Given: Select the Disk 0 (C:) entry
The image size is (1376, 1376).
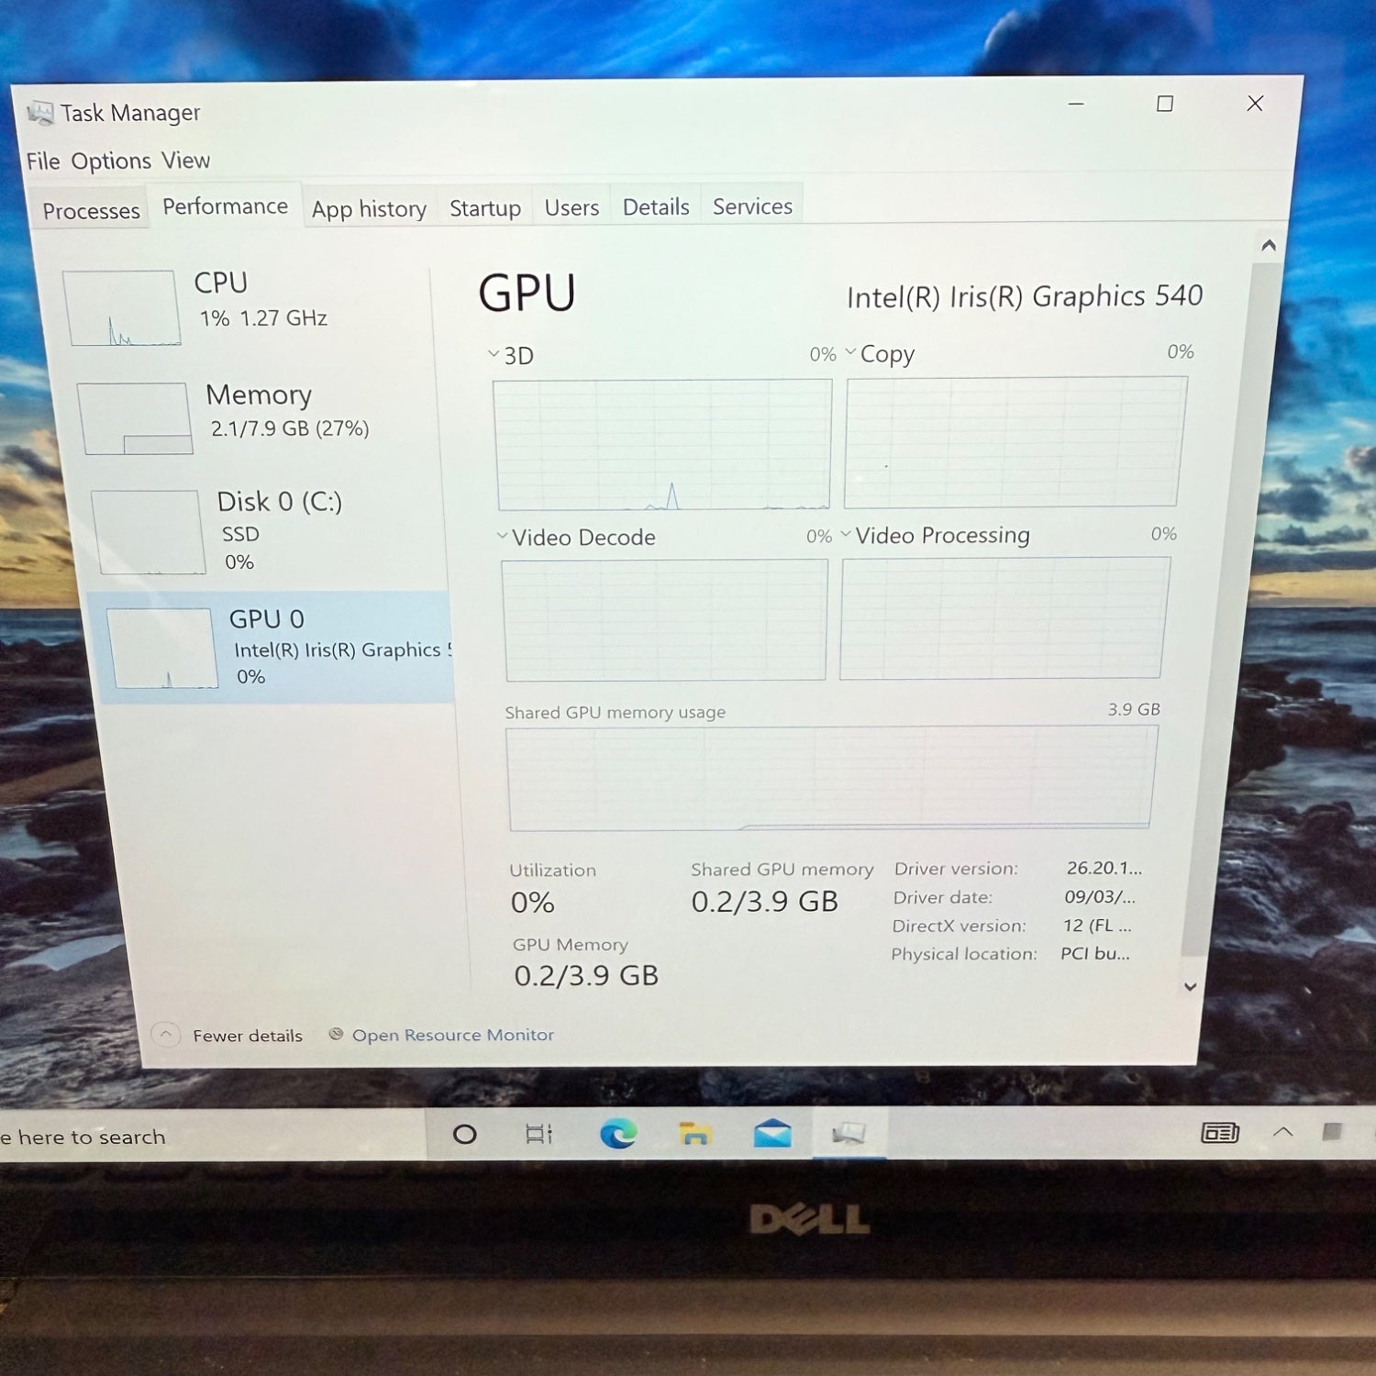Looking at the screenshot, I should 266,531.
